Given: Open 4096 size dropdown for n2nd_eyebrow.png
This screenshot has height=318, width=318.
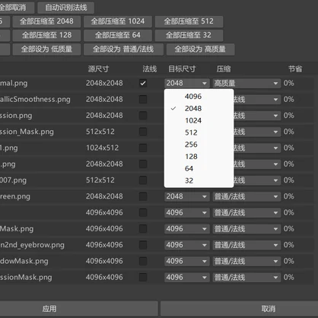Looking at the screenshot, I should [187, 245].
